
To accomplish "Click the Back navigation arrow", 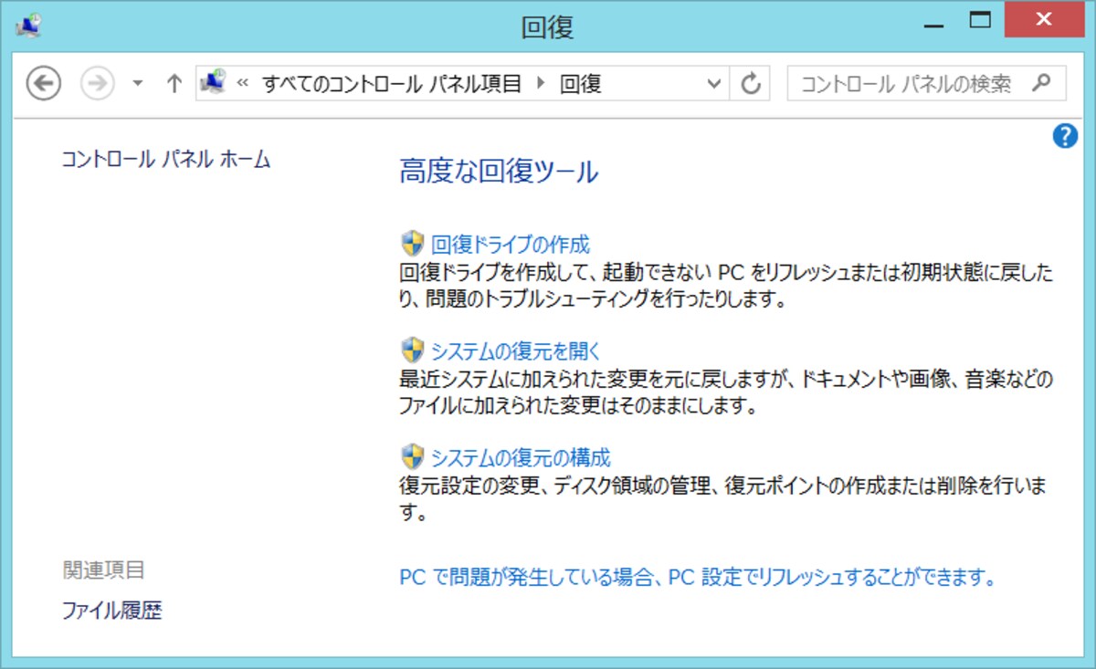I will click(43, 84).
